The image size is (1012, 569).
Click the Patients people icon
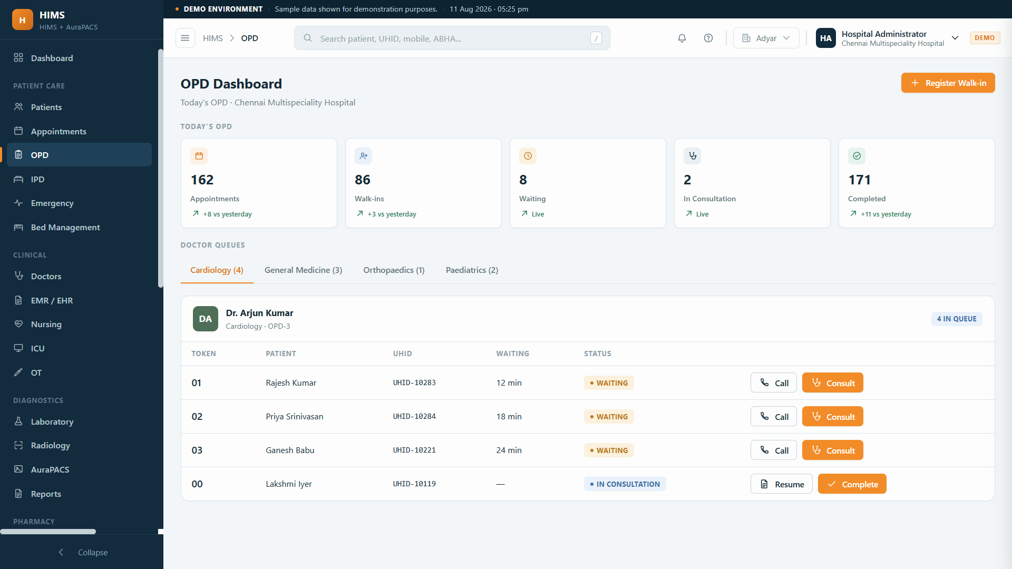pyautogui.click(x=18, y=106)
